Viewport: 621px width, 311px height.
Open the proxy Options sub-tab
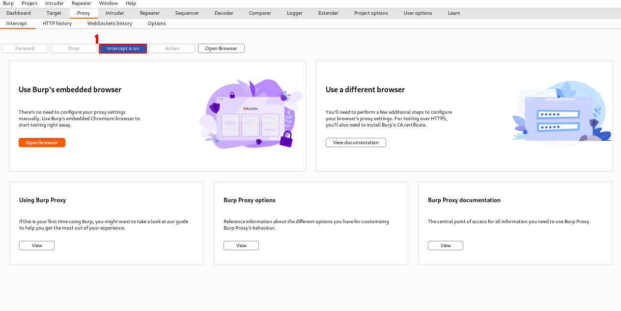point(157,24)
